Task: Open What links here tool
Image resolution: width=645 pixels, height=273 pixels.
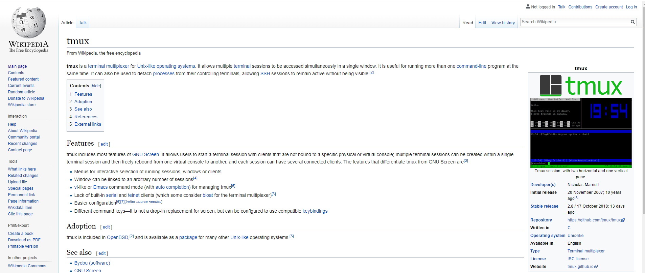Action: pyautogui.click(x=22, y=169)
